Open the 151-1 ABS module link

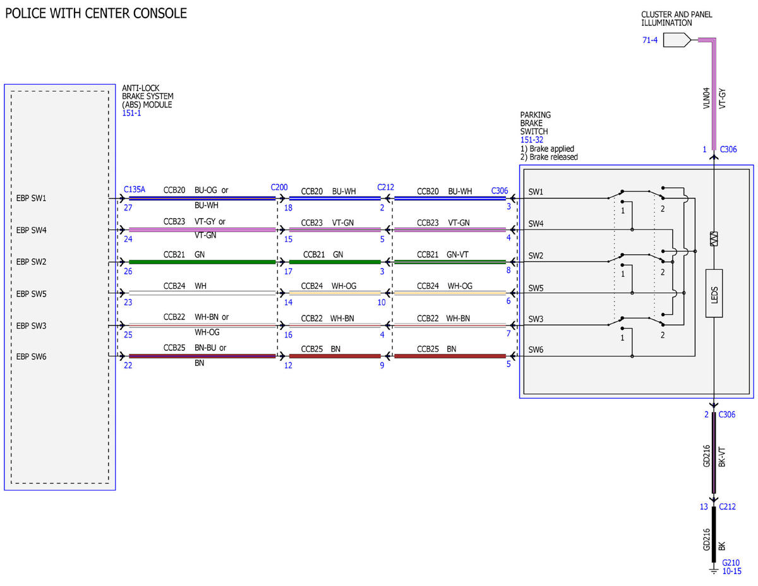coord(131,113)
